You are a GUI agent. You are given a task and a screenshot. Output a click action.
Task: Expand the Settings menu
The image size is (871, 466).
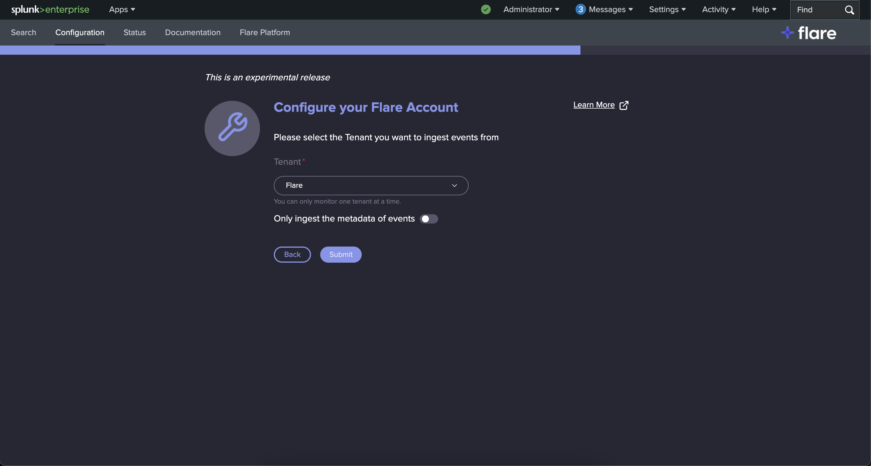point(667,10)
